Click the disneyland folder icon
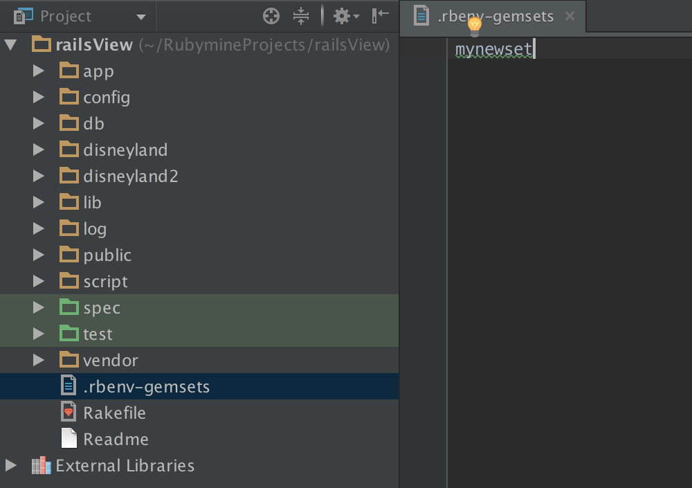 (x=69, y=150)
